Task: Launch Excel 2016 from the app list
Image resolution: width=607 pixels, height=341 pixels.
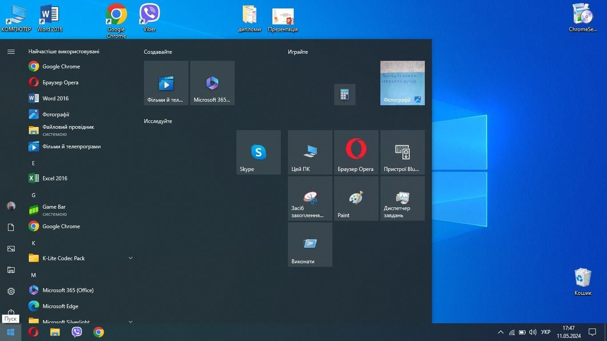Action: 80,178
